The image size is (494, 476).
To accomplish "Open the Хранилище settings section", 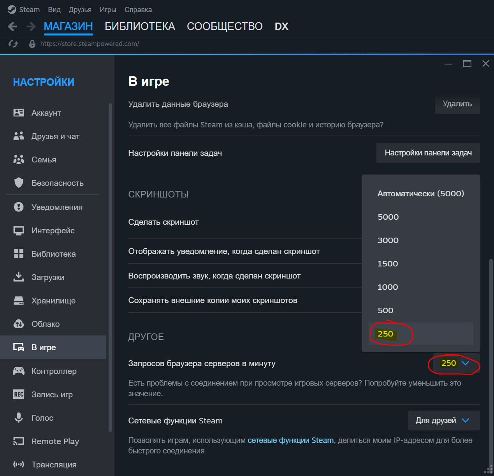I will [x=53, y=301].
